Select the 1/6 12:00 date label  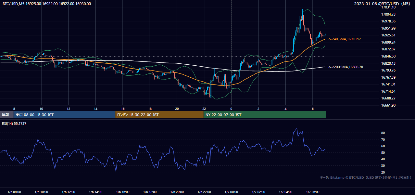(x=69, y=192)
